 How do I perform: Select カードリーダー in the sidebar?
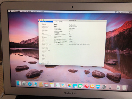[x=45, y=43]
